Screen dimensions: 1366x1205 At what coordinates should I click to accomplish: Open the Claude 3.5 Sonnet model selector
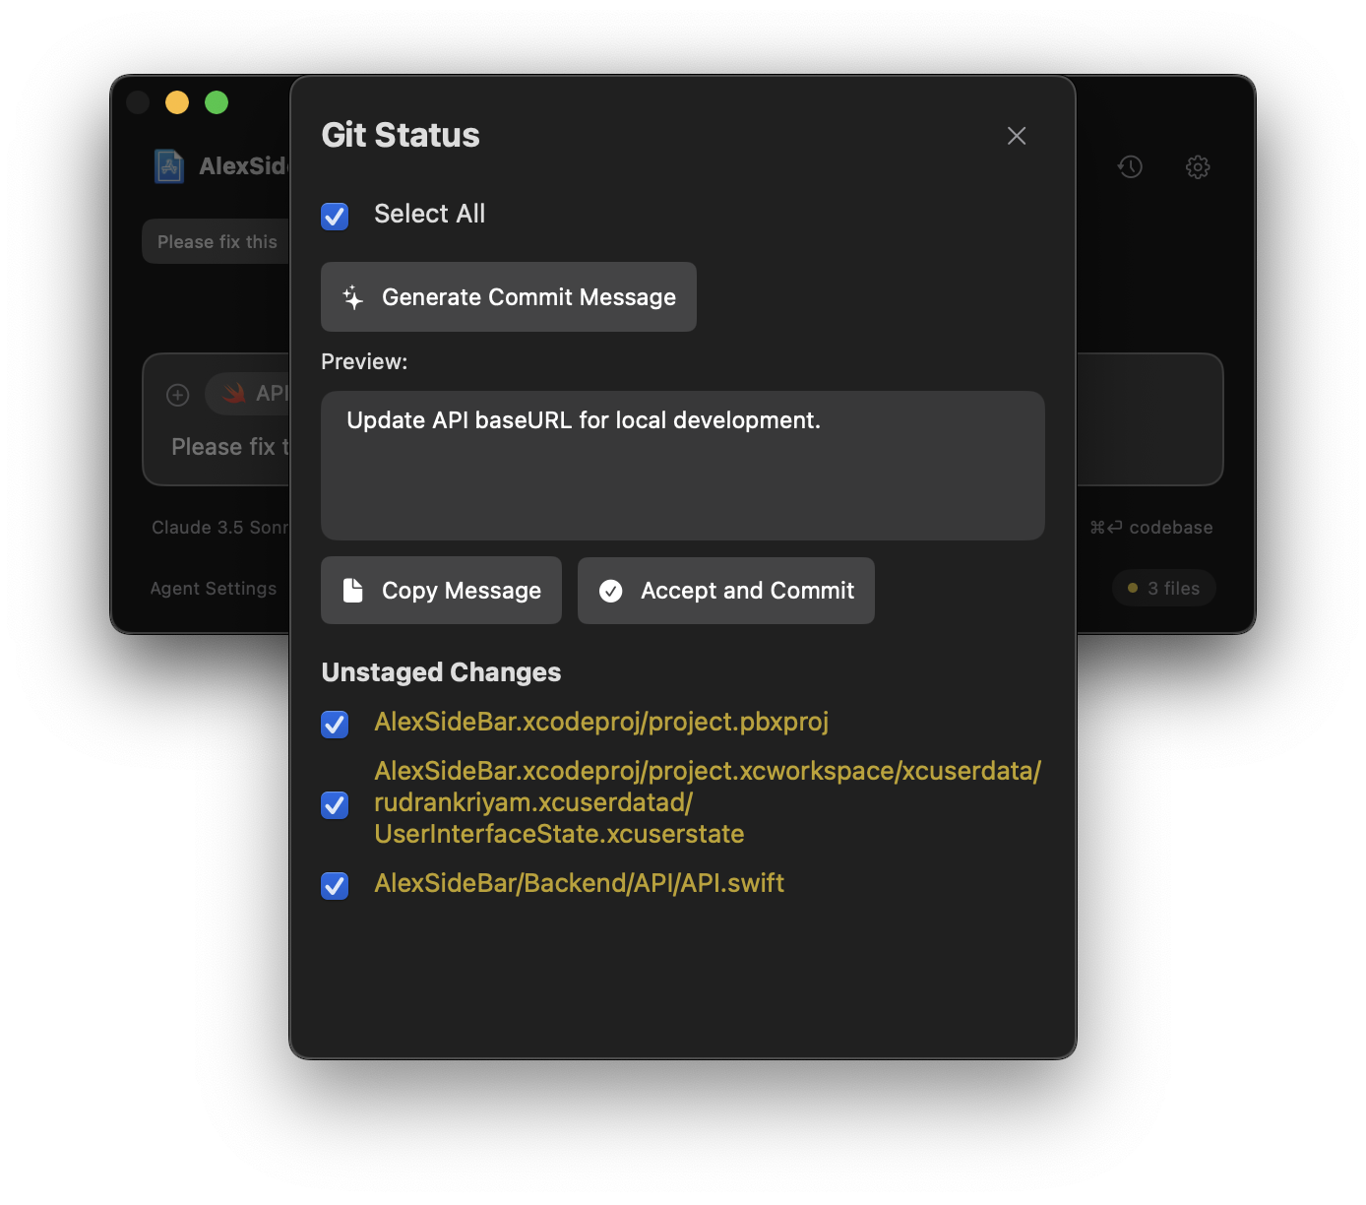pyautogui.click(x=220, y=527)
